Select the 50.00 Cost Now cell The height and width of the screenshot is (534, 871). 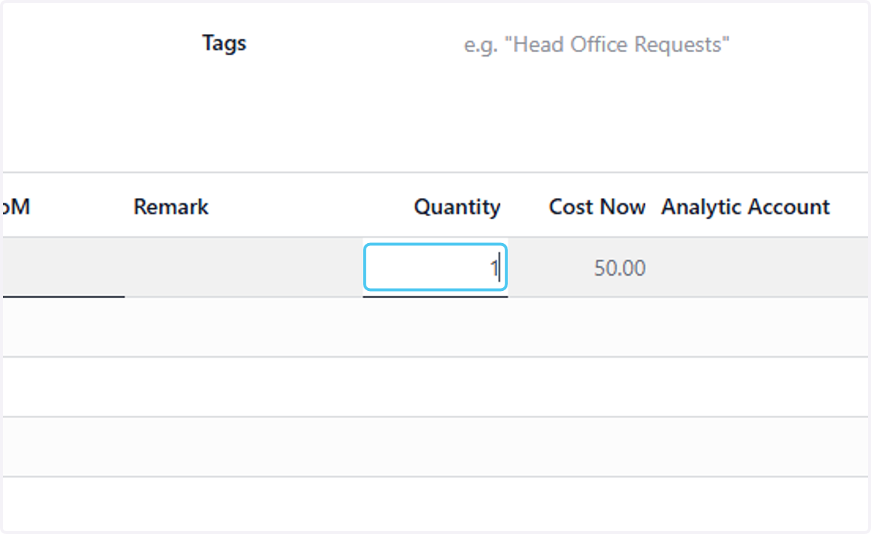pos(619,268)
